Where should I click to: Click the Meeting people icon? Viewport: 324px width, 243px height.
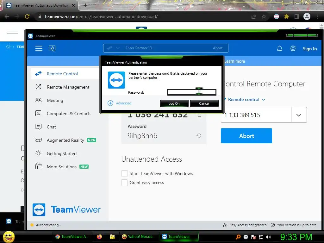click(38, 100)
